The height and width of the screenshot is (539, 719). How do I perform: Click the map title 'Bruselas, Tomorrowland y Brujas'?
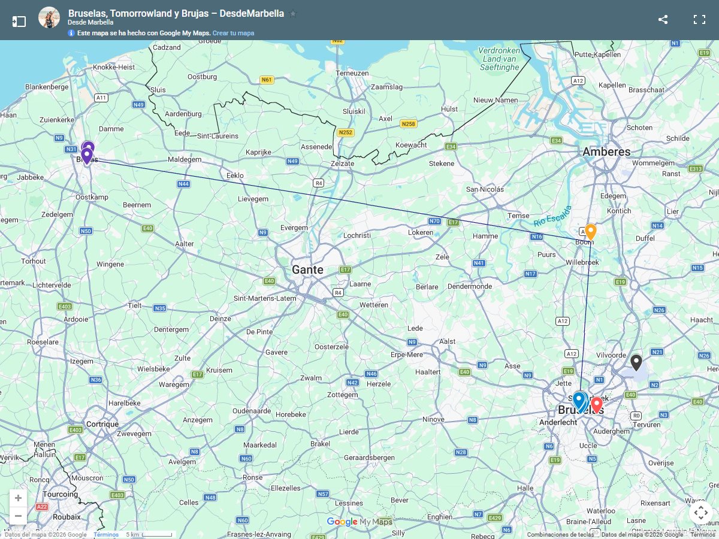[176, 13]
